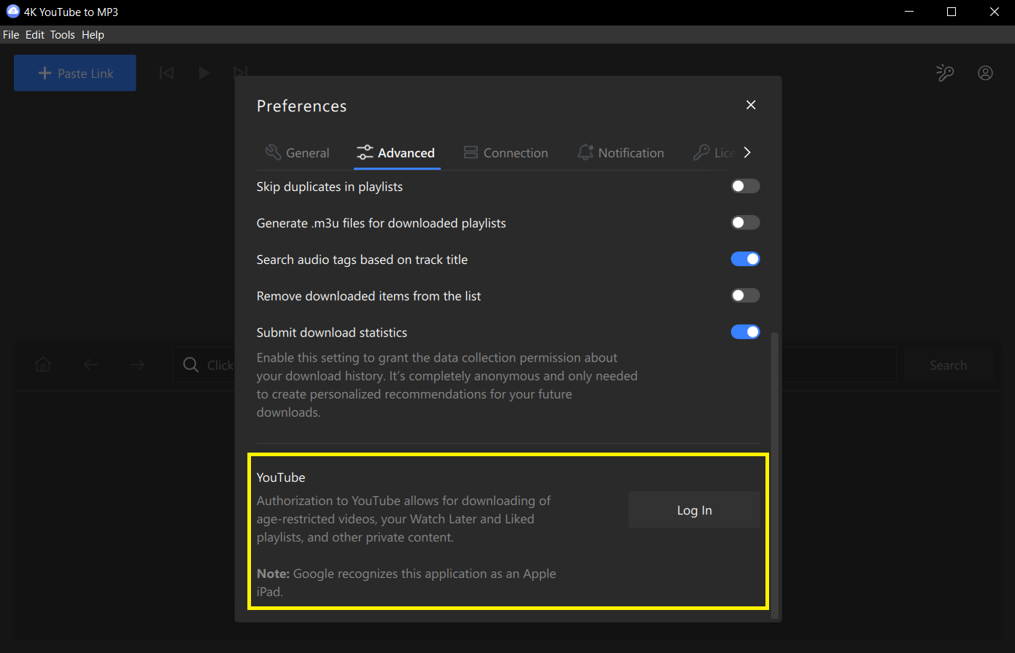
Task: Click the search magnifier icon in address field
Action: 191,365
